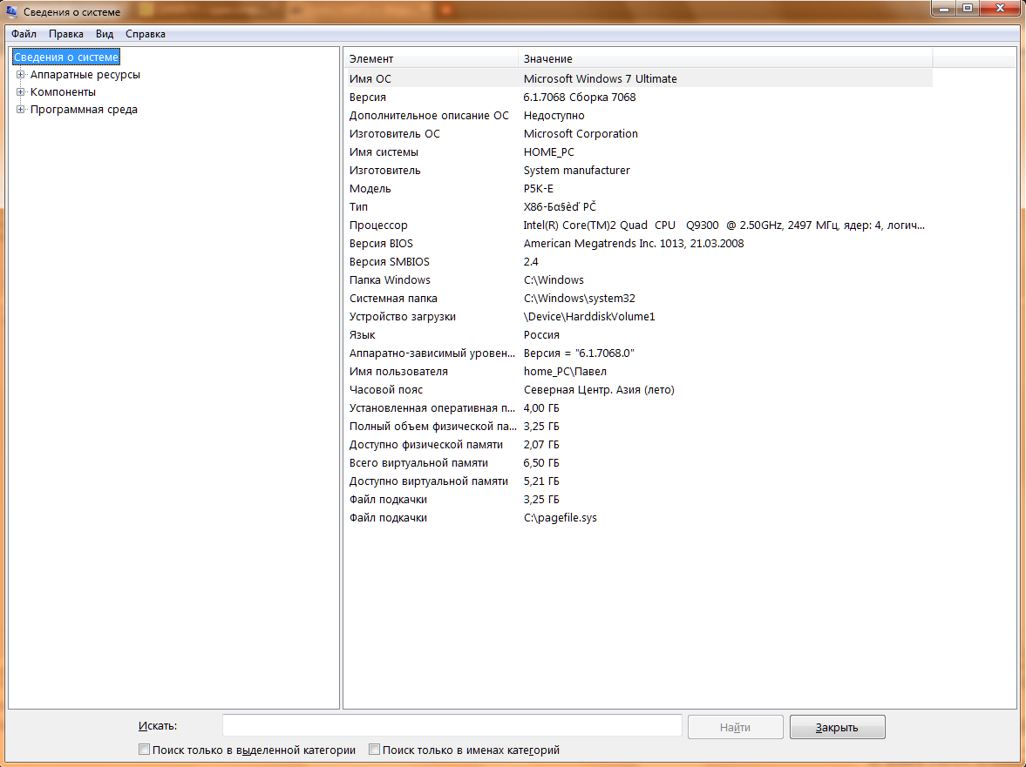Select the Дополнительное описание ОС row
Viewport: 1026px width, 767px height.
click(639, 115)
